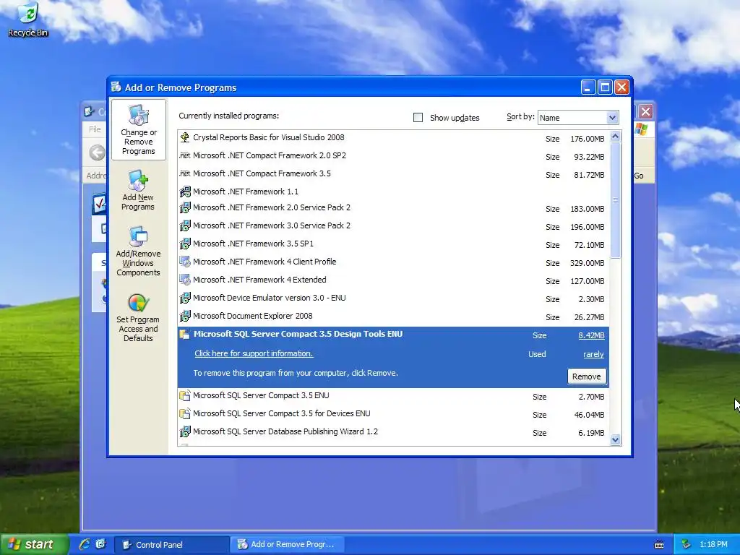Screen dimensions: 740x555
Task: Select Microsoft SQL Server Compact 3.5 ENU
Action: (394, 396)
